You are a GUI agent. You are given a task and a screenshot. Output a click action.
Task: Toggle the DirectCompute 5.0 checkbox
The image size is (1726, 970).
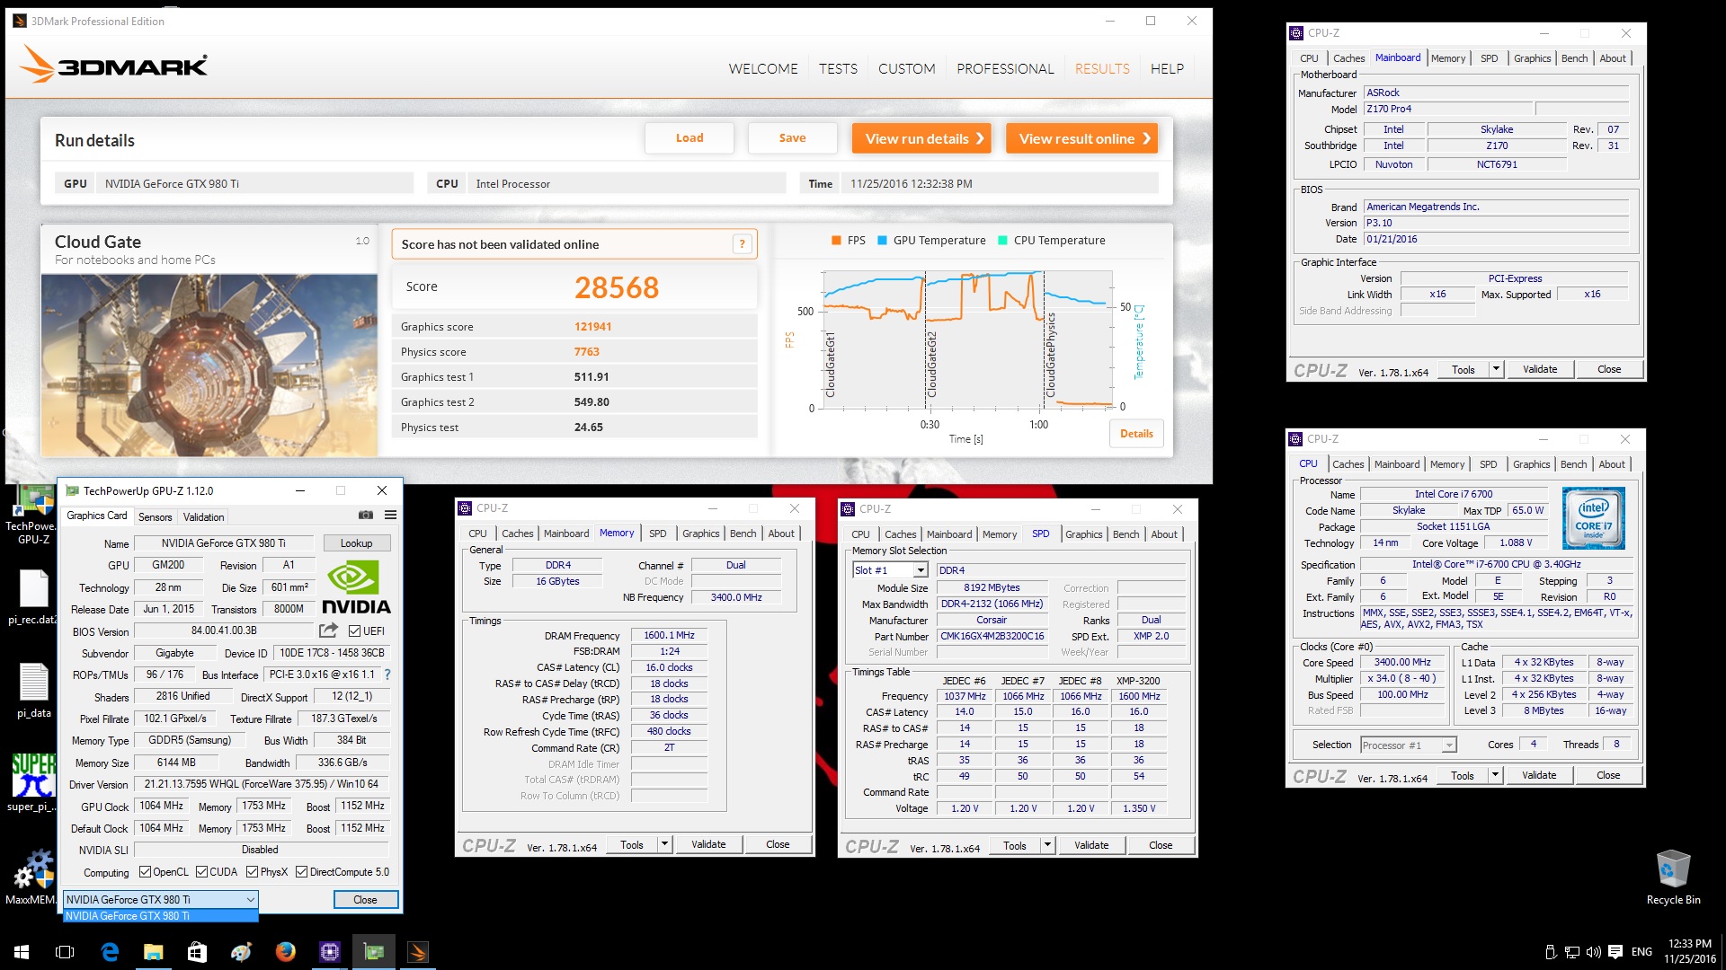[x=302, y=872]
